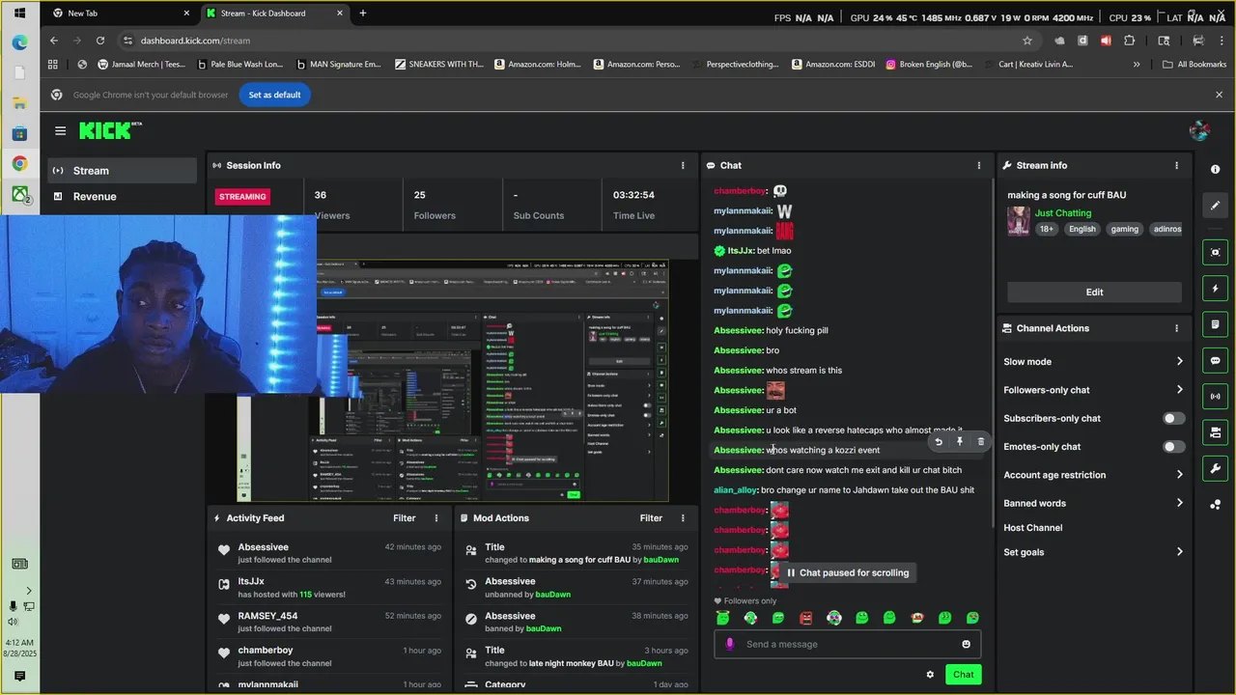This screenshot has width=1236, height=695.
Task: Click inside Send a message field
Action: (848, 644)
